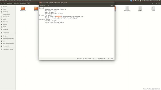Image resolution: width=161 pixels, height=90 pixels.
Task: Click Connect to Server in sidebar
Action: point(8,49)
